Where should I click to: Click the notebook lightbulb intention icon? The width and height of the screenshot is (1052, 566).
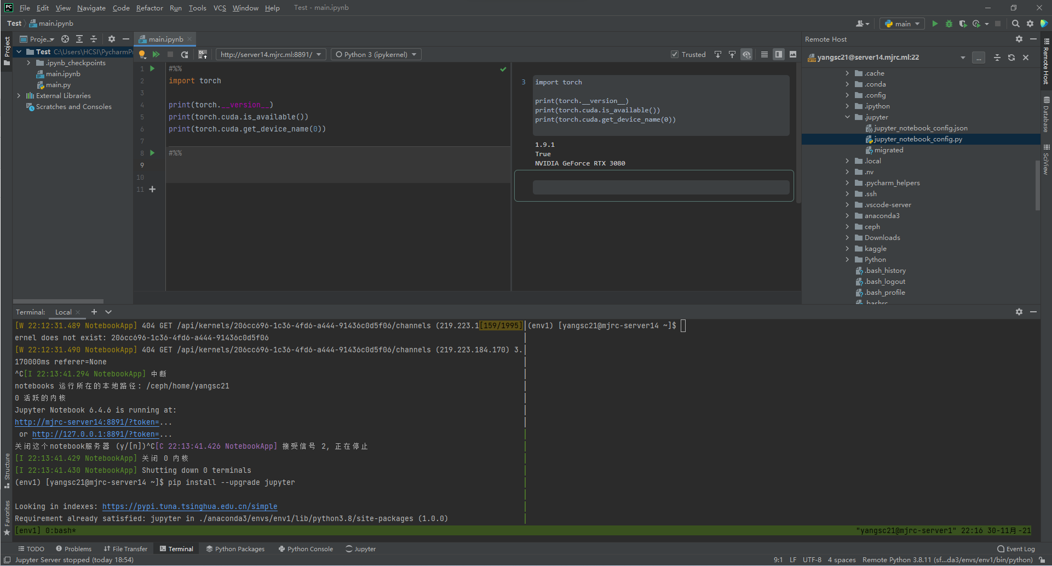142,54
